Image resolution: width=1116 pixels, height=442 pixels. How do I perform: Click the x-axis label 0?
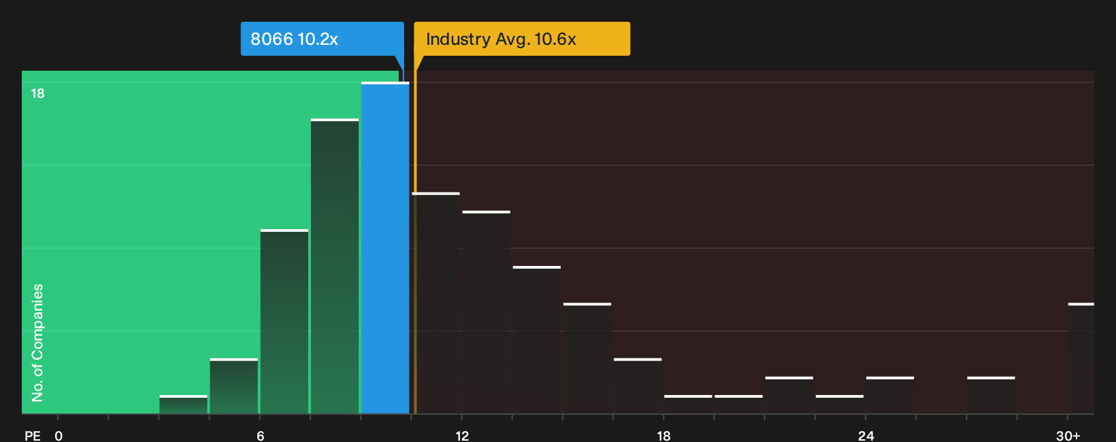pos(59,435)
